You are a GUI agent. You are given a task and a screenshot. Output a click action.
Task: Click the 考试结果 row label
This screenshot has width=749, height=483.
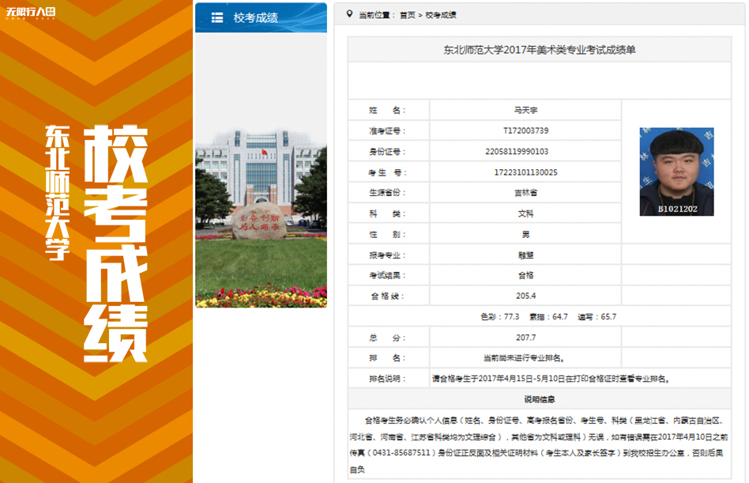387,276
